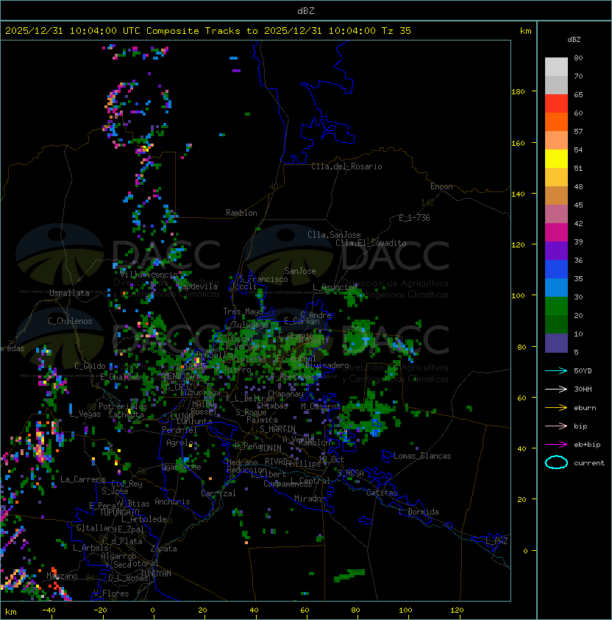The height and width of the screenshot is (620, 612).
Task: Click the 'eb+bip' legend label
Action: pos(587,445)
